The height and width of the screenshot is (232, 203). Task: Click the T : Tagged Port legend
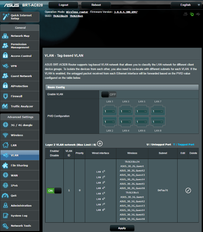point(184,144)
